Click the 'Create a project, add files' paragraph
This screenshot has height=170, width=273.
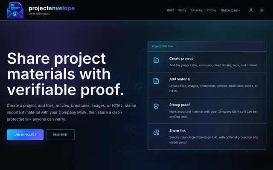[x=71, y=112]
